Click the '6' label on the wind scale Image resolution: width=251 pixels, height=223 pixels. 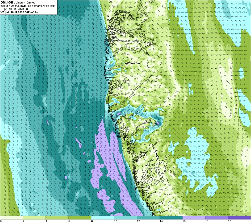coord(69,221)
